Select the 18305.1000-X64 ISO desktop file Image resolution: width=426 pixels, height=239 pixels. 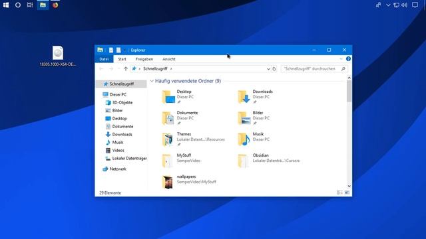58,56
